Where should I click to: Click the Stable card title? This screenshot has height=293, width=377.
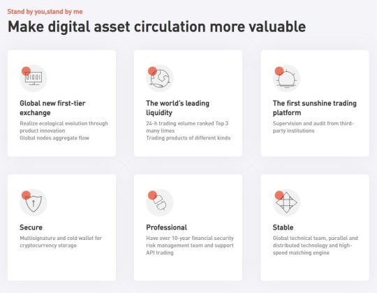[x=283, y=227]
